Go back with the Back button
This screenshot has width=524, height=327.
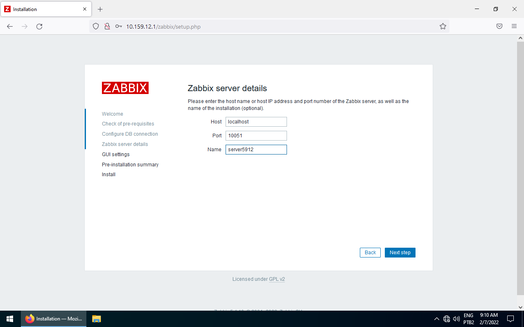point(370,253)
